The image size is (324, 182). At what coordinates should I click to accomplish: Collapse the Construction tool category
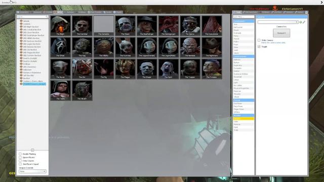click(x=244, y=56)
